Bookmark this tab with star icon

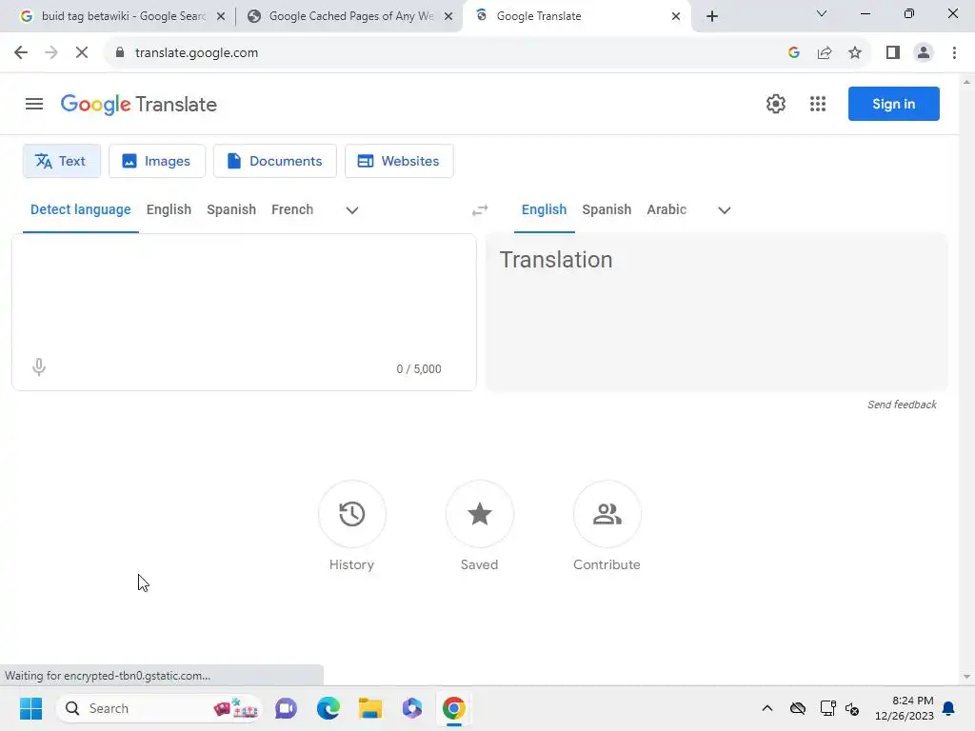click(x=855, y=53)
